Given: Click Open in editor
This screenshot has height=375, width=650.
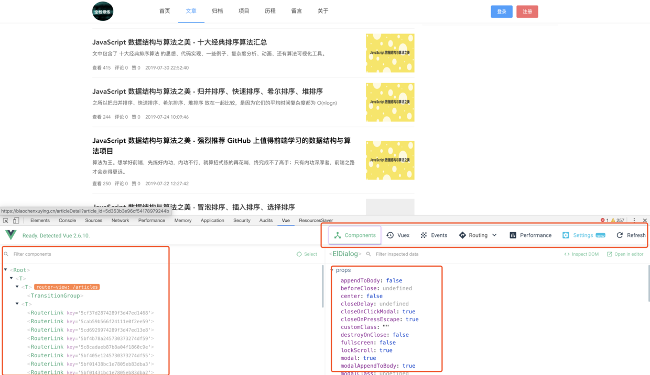Looking at the screenshot, I should click(x=625, y=254).
